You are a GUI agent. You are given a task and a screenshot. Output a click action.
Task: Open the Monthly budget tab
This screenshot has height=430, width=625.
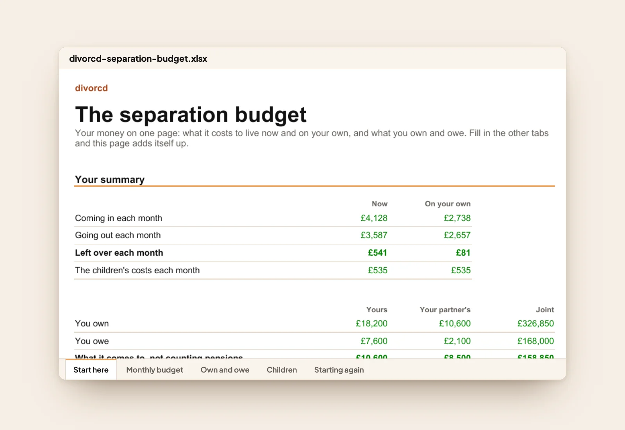tap(155, 370)
